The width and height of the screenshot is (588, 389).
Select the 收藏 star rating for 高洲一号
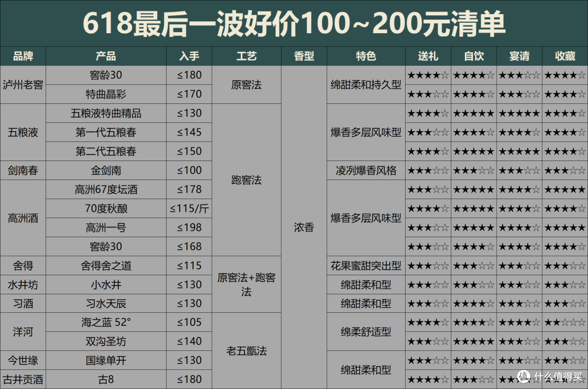coord(565,227)
